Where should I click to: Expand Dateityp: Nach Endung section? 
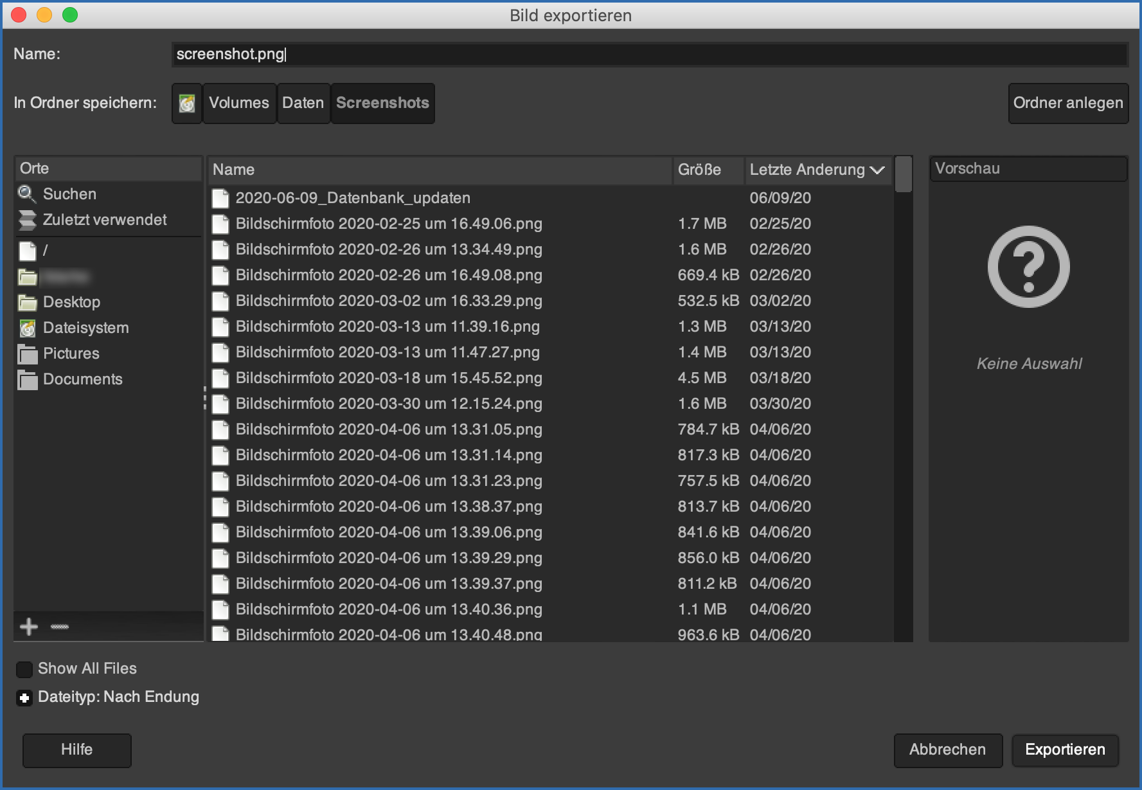[x=25, y=697]
